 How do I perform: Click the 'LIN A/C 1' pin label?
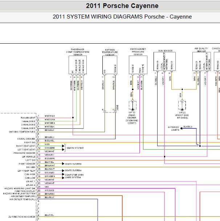30,181
